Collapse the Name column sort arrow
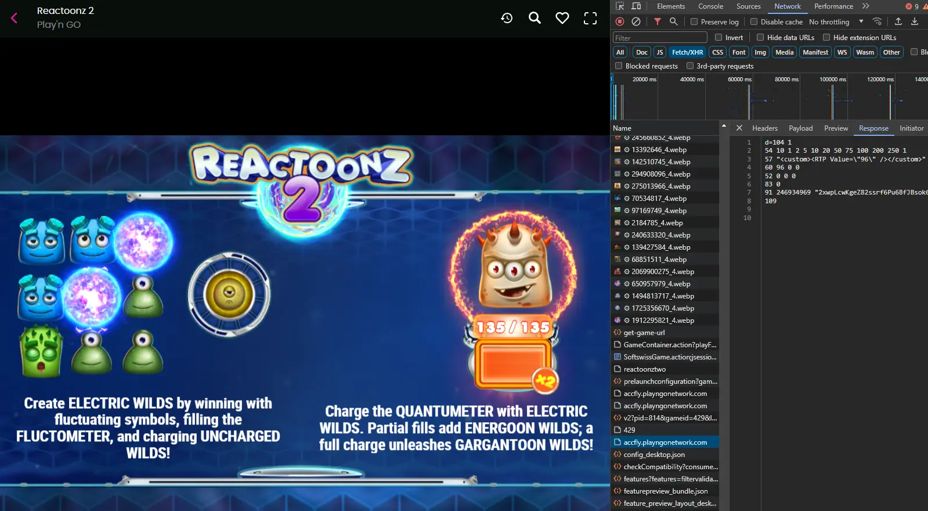The height and width of the screenshot is (511, 928). pyautogui.click(x=723, y=125)
